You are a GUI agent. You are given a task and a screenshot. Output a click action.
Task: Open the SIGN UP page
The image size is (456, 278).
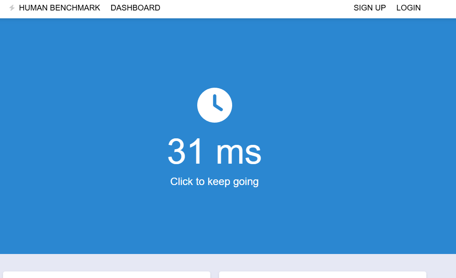pos(370,8)
